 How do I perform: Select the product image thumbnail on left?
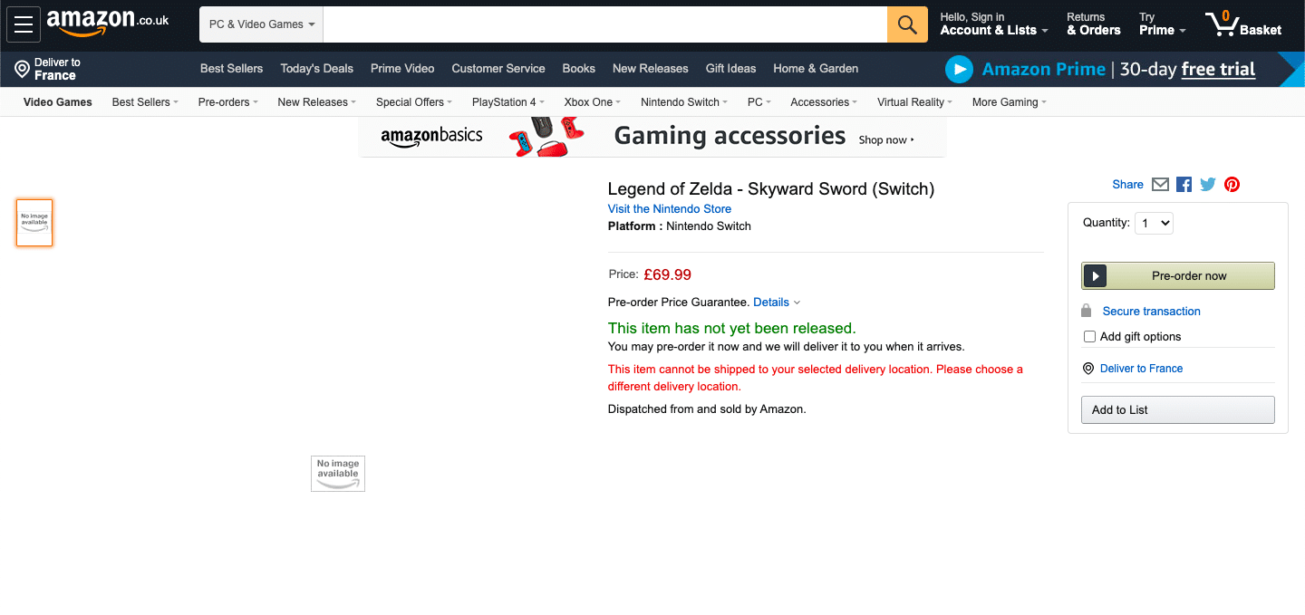(34, 223)
